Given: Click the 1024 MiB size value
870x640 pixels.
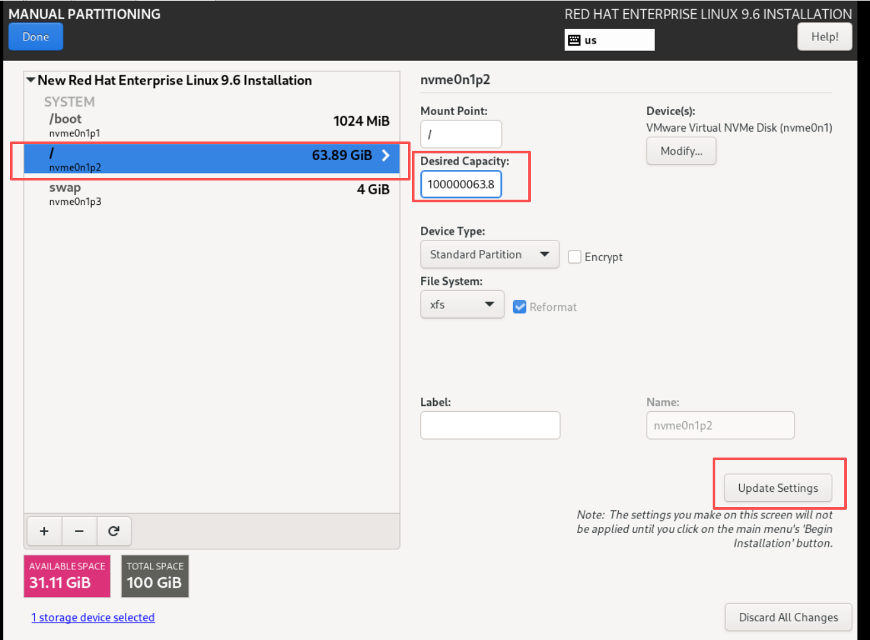Looking at the screenshot, I should coord(361,121).
